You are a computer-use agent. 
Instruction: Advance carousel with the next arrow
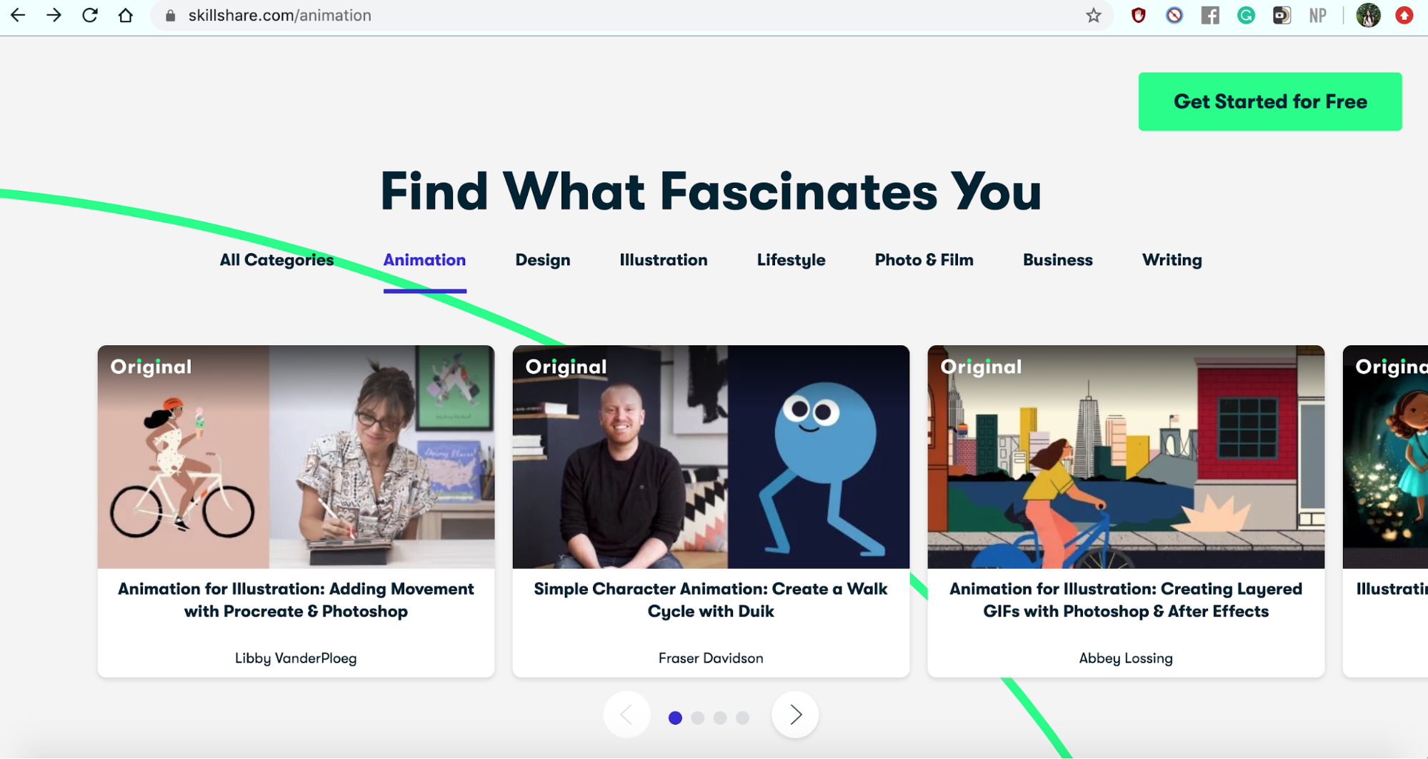795,715
